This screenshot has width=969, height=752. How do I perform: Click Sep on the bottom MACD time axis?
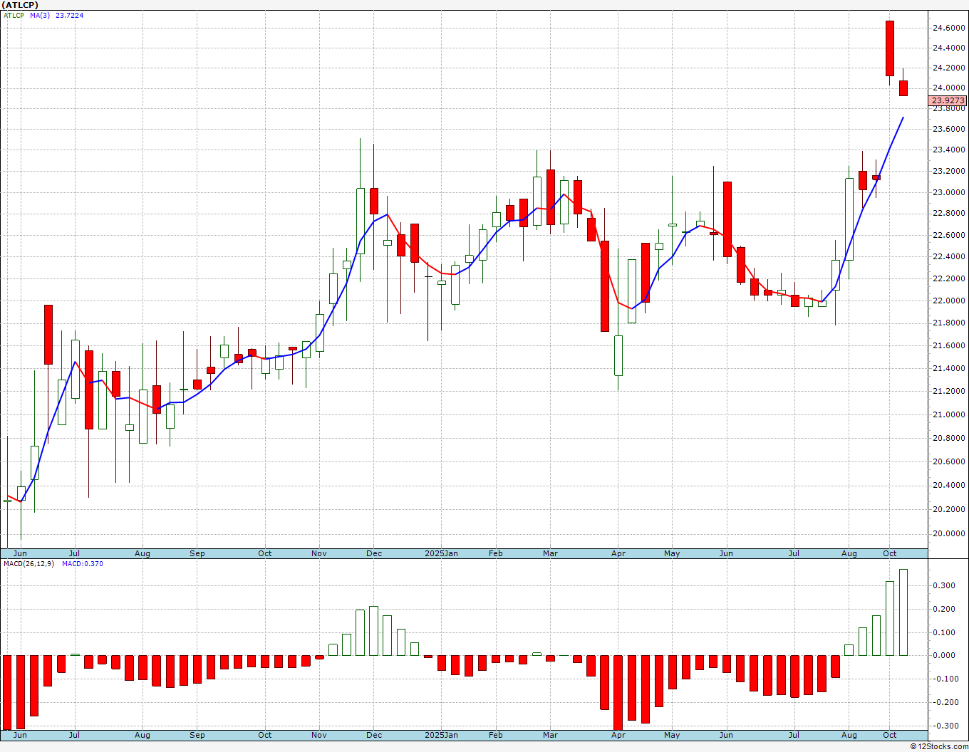(x=197, y=735)
